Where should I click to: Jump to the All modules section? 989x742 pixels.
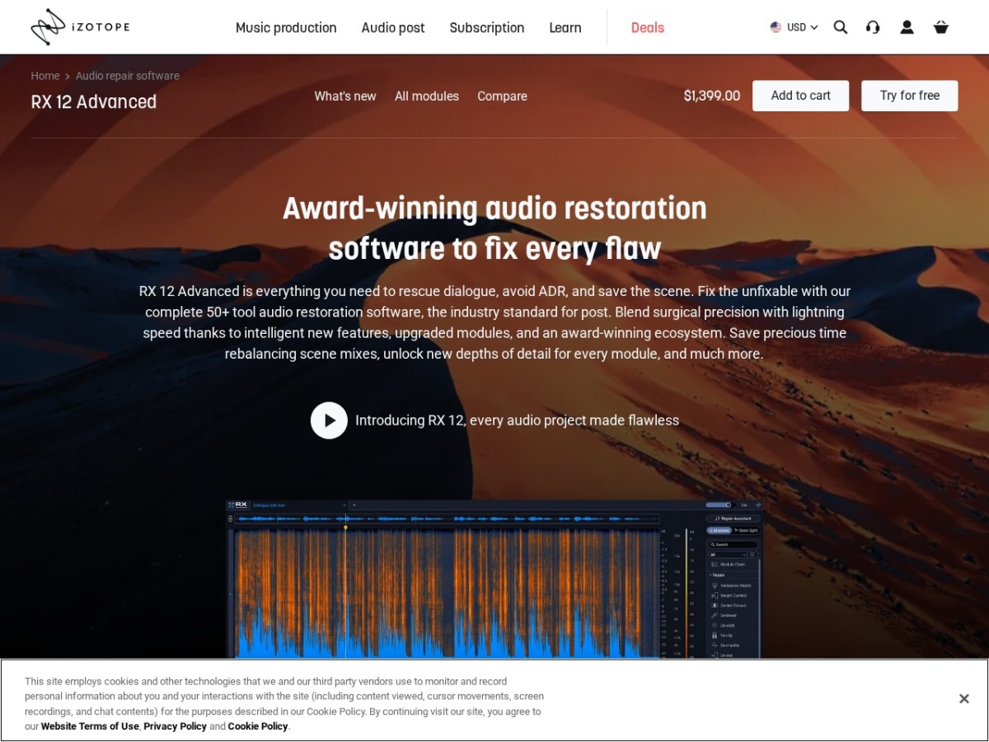[427, 96]
